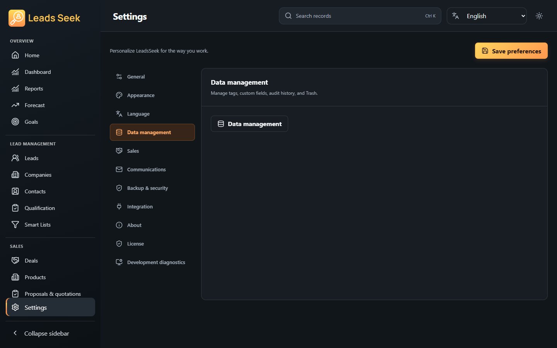The image size is (557, 348).
Task: Open the Reports page
Action: [x=50, y=89]
